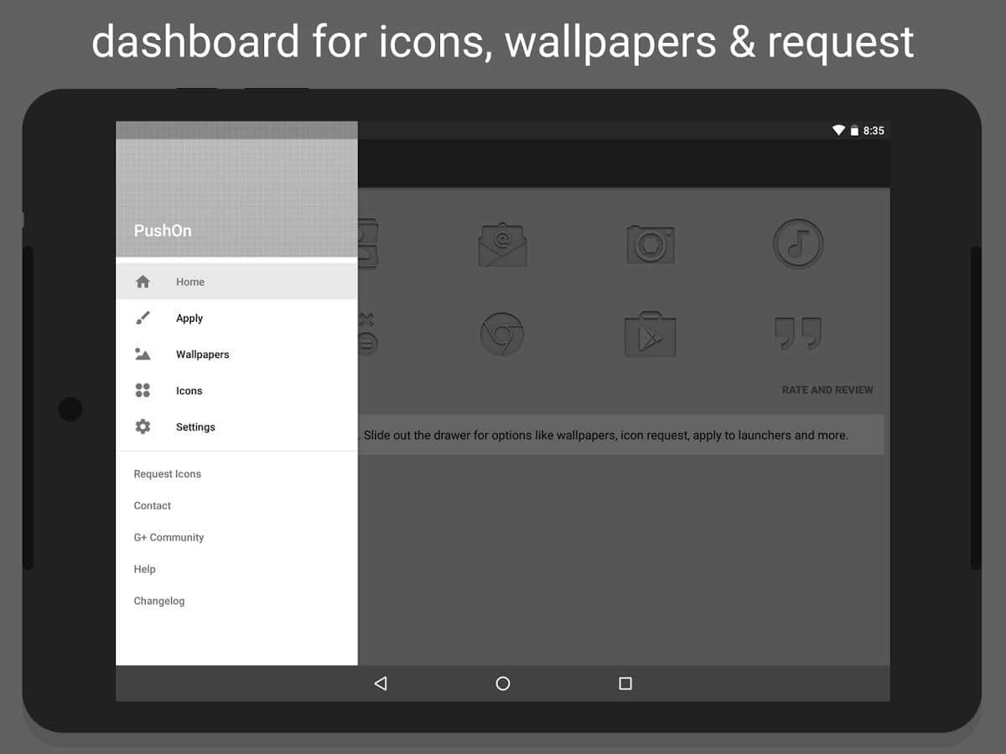The width and height of the screenshot is (1006, 754).
Task: Click the gear icon beside Settings
Action: tap(143, 427)
